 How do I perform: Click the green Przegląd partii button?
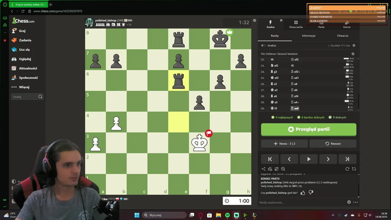pos(309,129)
